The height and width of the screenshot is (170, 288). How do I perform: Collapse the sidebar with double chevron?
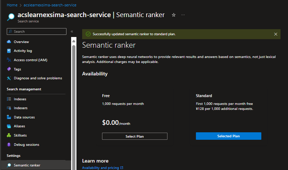pyautogui.click(x=72, y=31)
